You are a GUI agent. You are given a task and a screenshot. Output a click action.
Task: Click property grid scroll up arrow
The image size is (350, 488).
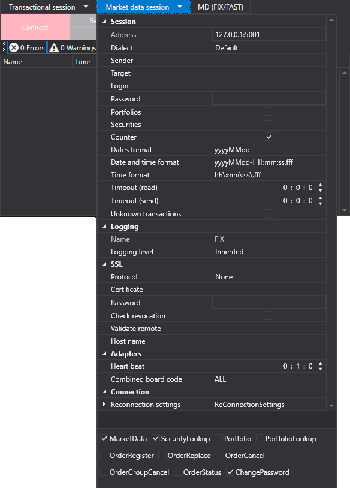tap(331, 20)
